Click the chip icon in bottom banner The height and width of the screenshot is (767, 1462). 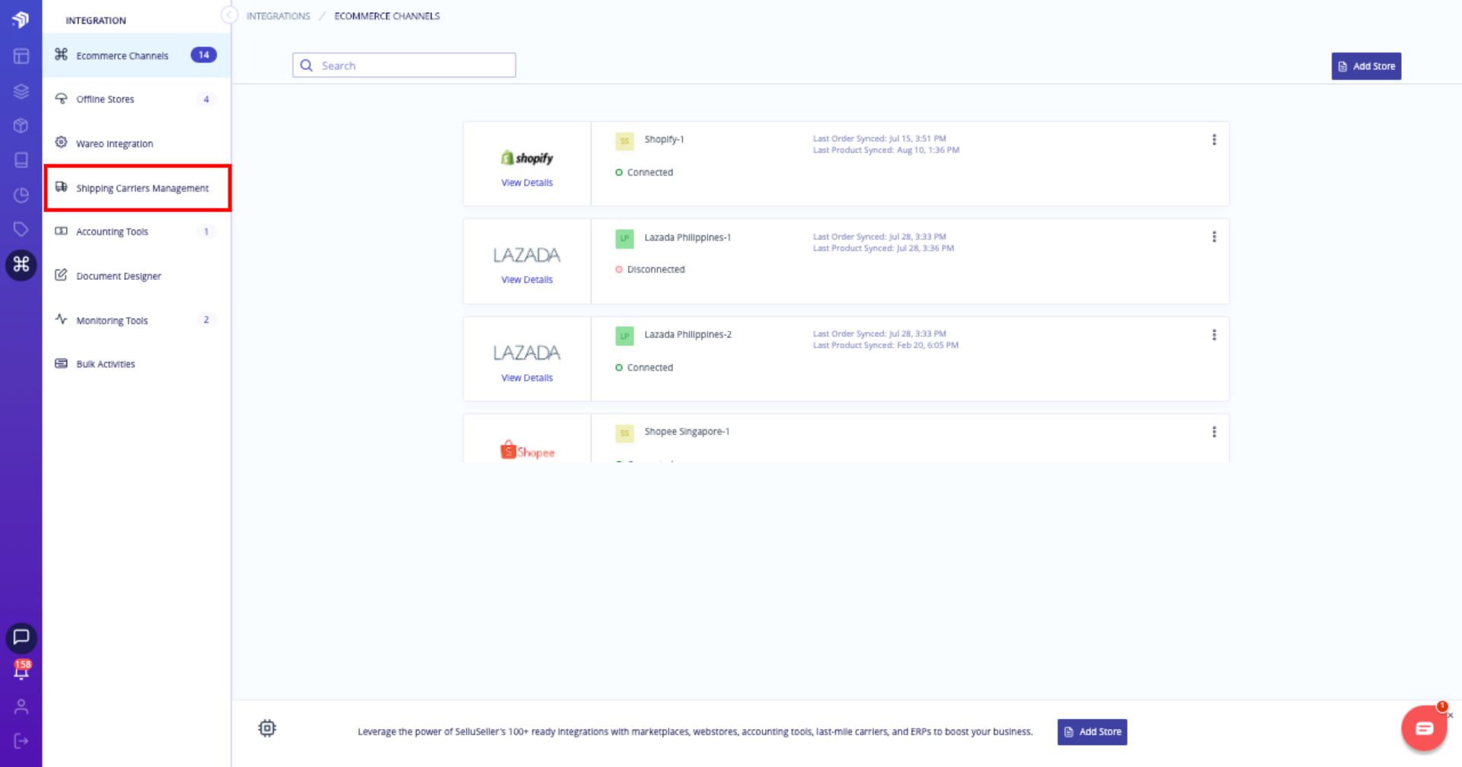coord(267,728)
